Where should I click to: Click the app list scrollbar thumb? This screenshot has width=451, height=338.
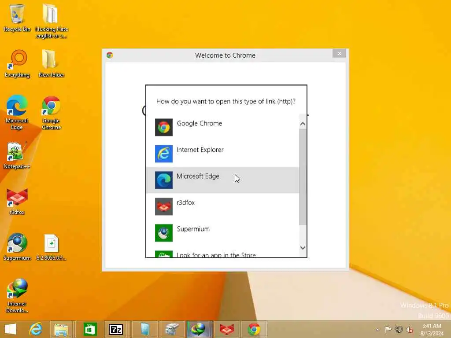[303, 177]
